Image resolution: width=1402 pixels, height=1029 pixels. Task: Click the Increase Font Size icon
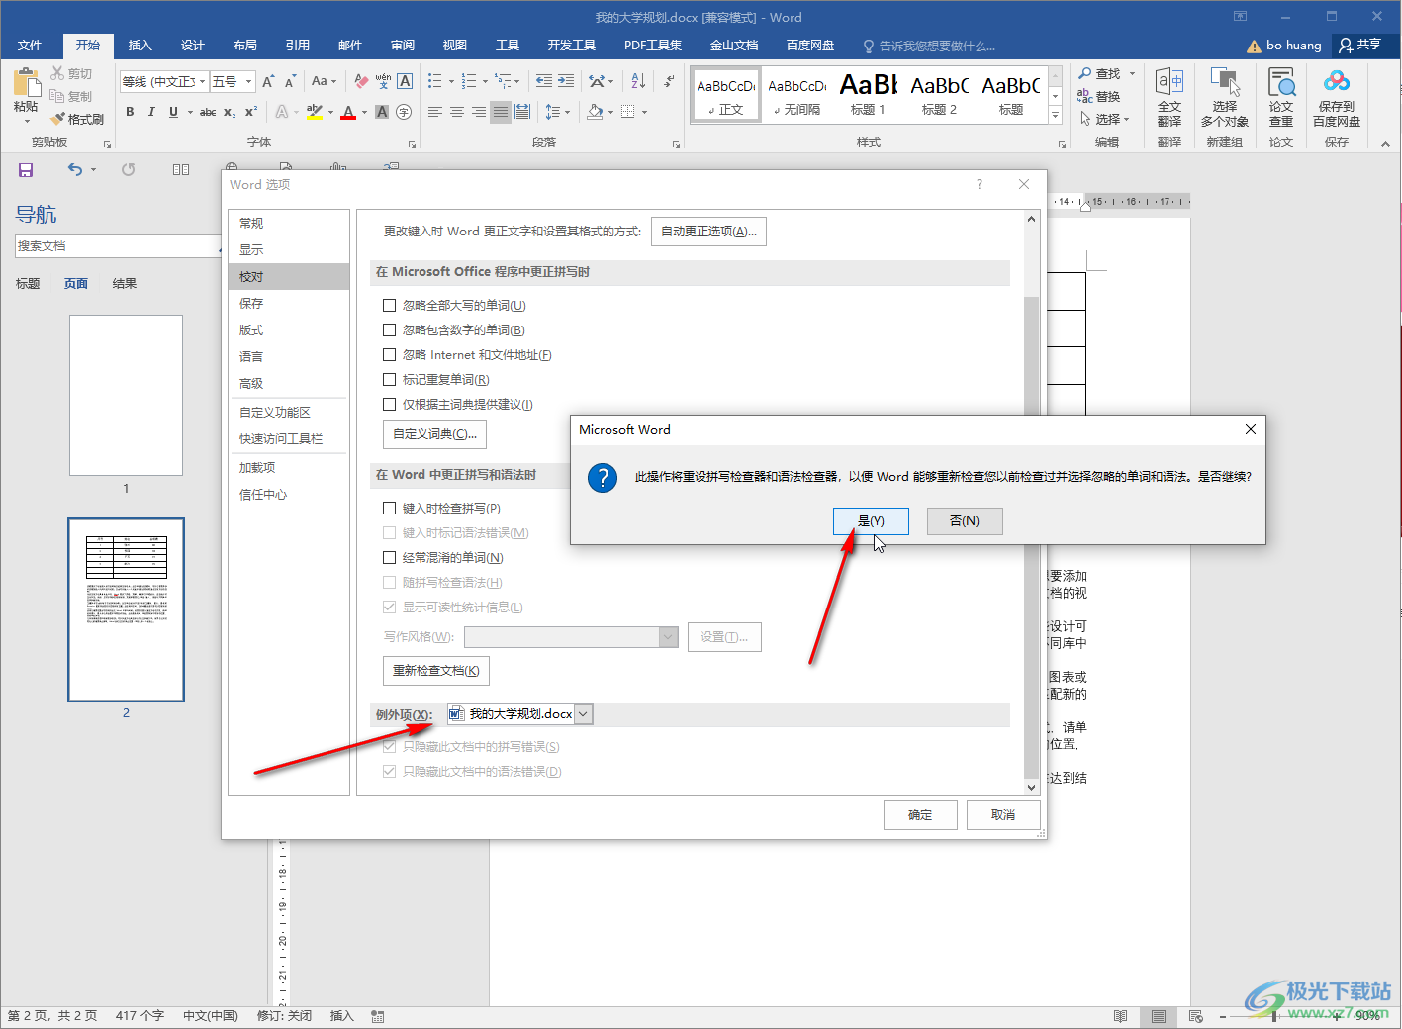point(268,81)
